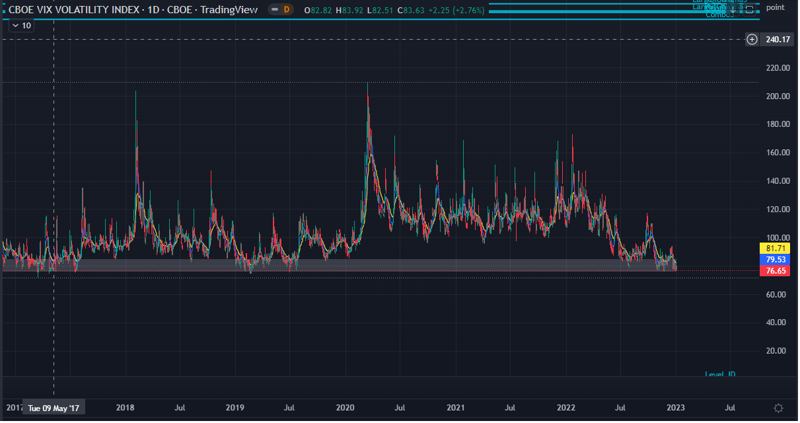Screen dimensions: 800x423
Task: Click the point label at top right
Action: point(776,7)
